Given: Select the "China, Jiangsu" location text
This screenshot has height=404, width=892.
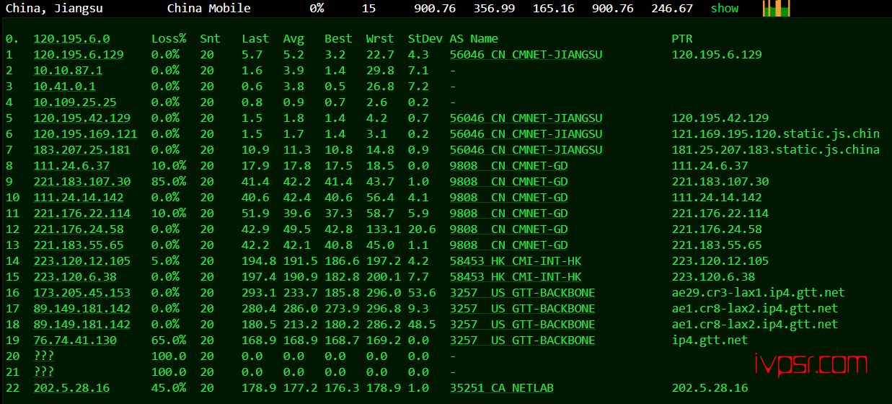Looking at the screenshot, I should [x=53, y=9].
